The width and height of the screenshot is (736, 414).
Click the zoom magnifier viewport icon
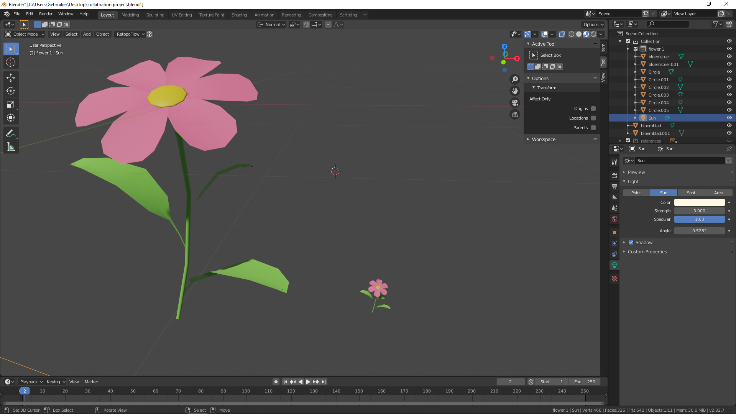pos(515,79)
